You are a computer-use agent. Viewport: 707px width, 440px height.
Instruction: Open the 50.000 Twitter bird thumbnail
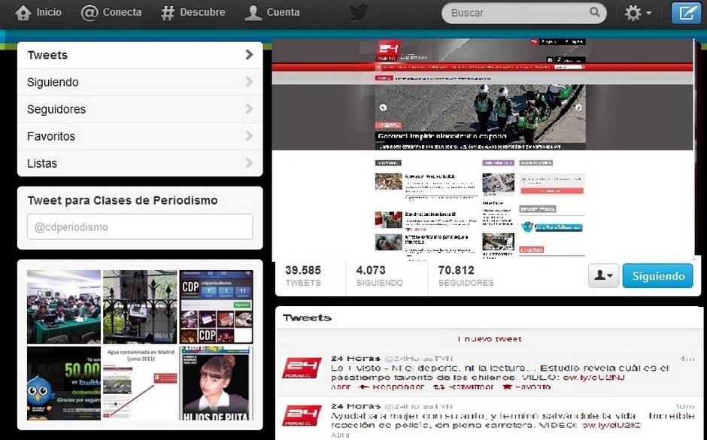[x=64, y=383]
